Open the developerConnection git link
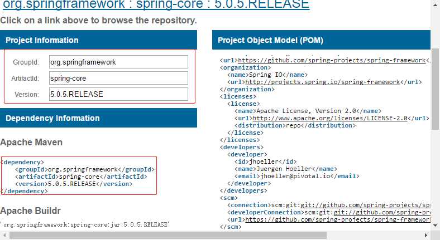Image resolution: width=440 pixels, height=240 pixels. [x=381, y=212]
